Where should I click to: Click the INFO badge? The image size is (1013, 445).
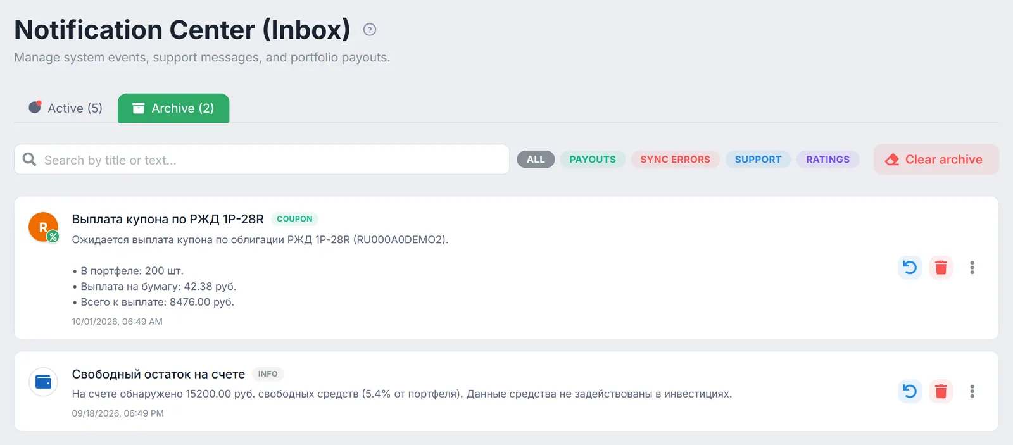pos(268,374)
